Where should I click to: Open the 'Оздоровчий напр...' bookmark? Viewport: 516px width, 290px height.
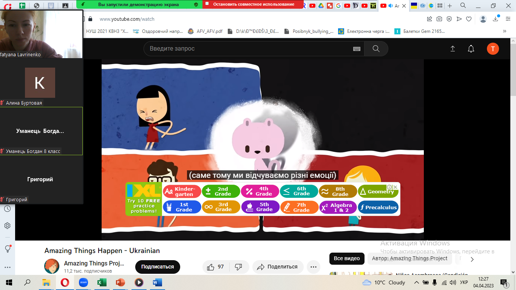click(x=158, y=31)
